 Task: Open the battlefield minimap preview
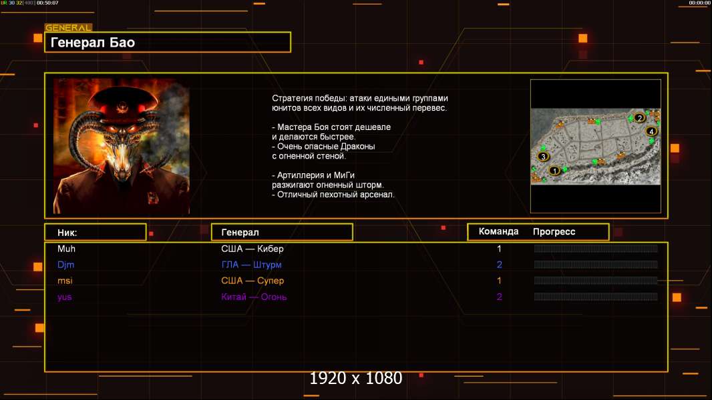[x=596, y=146]
